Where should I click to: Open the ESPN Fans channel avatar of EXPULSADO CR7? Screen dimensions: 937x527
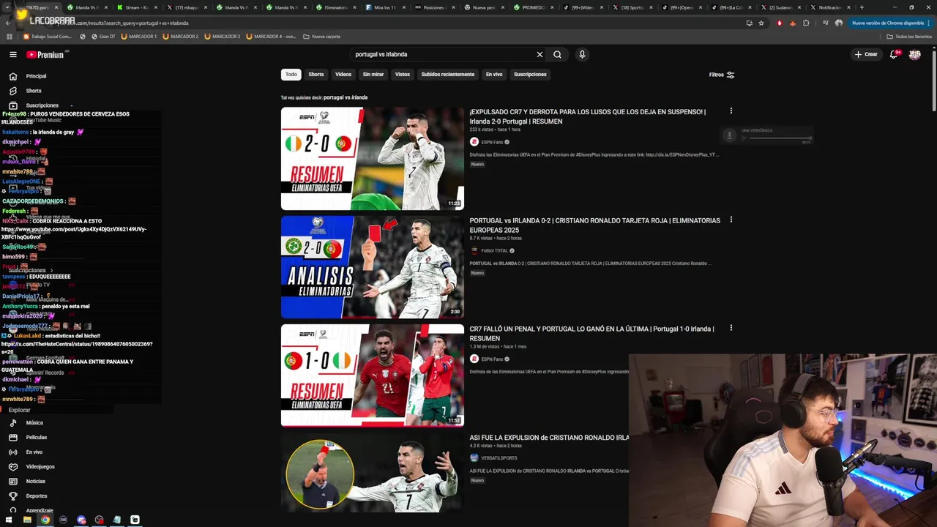click(474, 142)
